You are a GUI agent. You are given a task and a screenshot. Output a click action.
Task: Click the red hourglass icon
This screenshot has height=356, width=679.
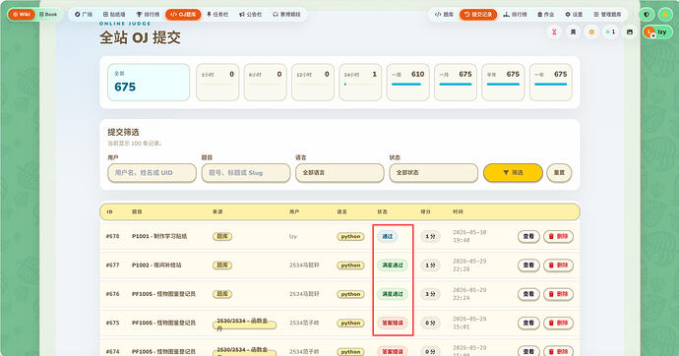[x=554, y=32]
